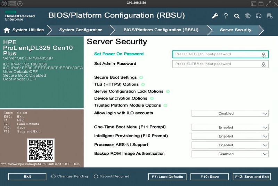Click the Reboot Required indicator circle
Screen dimensions: 278x186
tap(96, 176)
